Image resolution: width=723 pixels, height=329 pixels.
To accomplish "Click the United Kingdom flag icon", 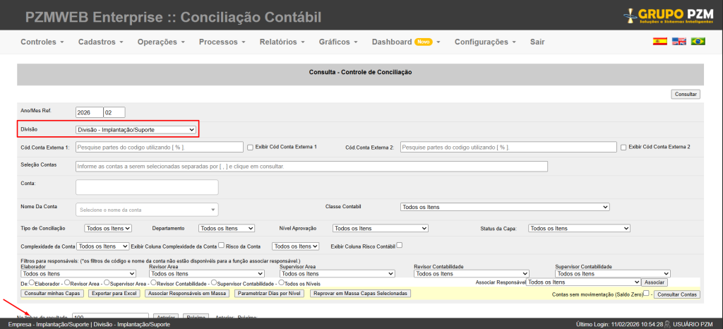I will tap(679, 42).
